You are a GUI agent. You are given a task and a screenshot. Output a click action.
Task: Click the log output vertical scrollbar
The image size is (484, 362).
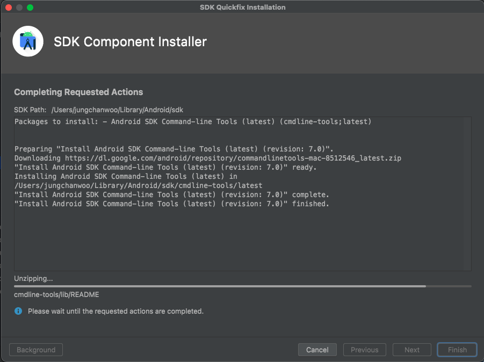point(467,194)
